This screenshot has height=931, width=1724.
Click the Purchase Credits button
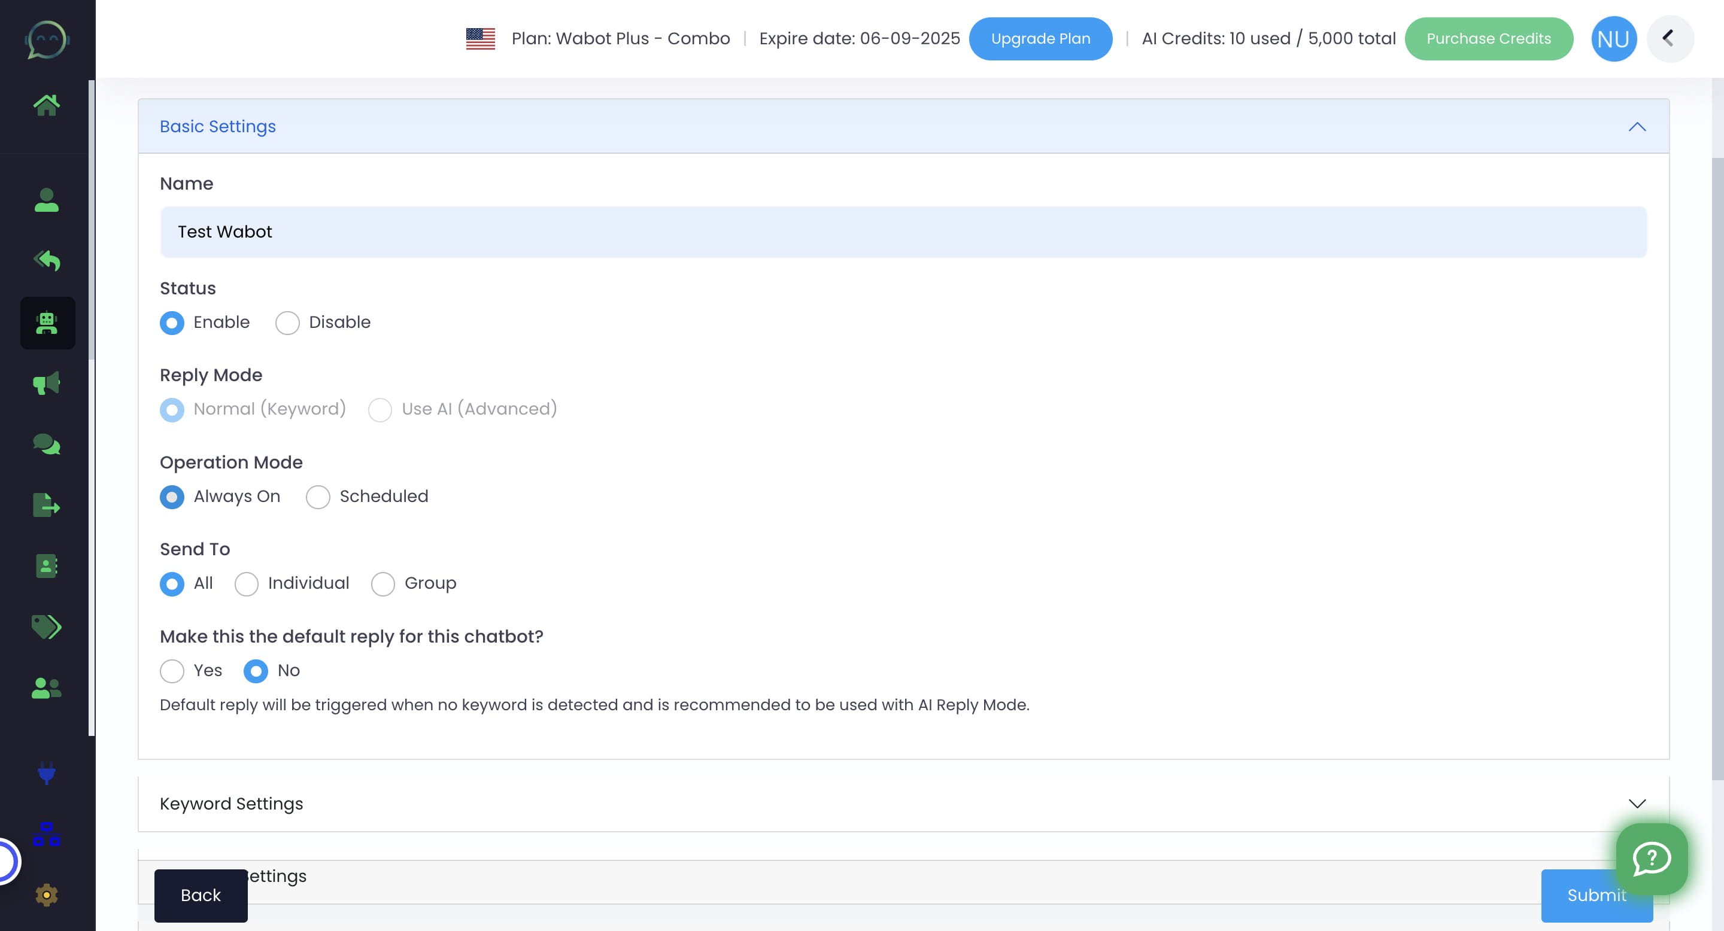[1488, 38]
